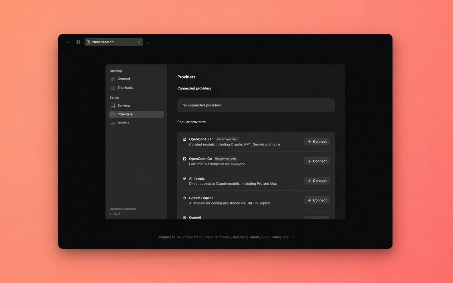The image size is (453, 283).
Task: Click the plus icon on Anthropic's Connect button
Action: click(309, 181)
